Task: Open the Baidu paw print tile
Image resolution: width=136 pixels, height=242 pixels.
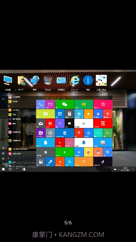Action: (98, 114)
